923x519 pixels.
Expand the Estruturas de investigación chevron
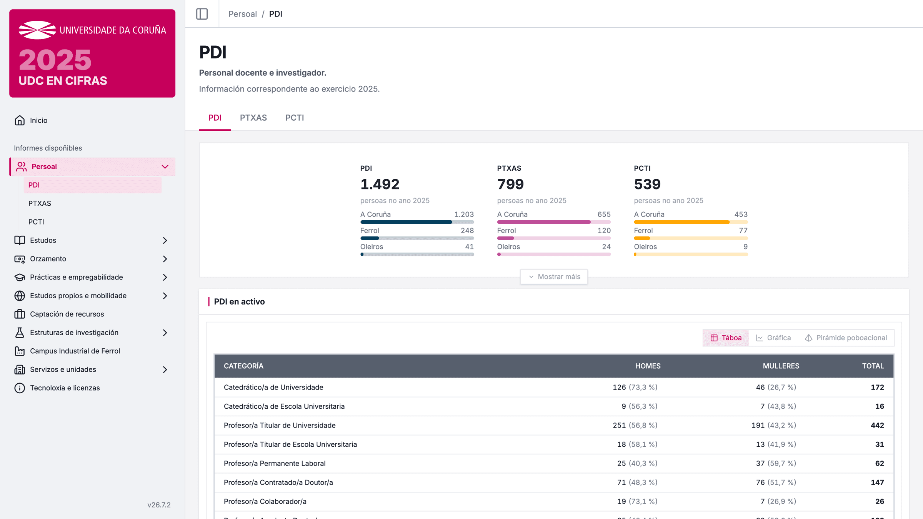[165, 333]
